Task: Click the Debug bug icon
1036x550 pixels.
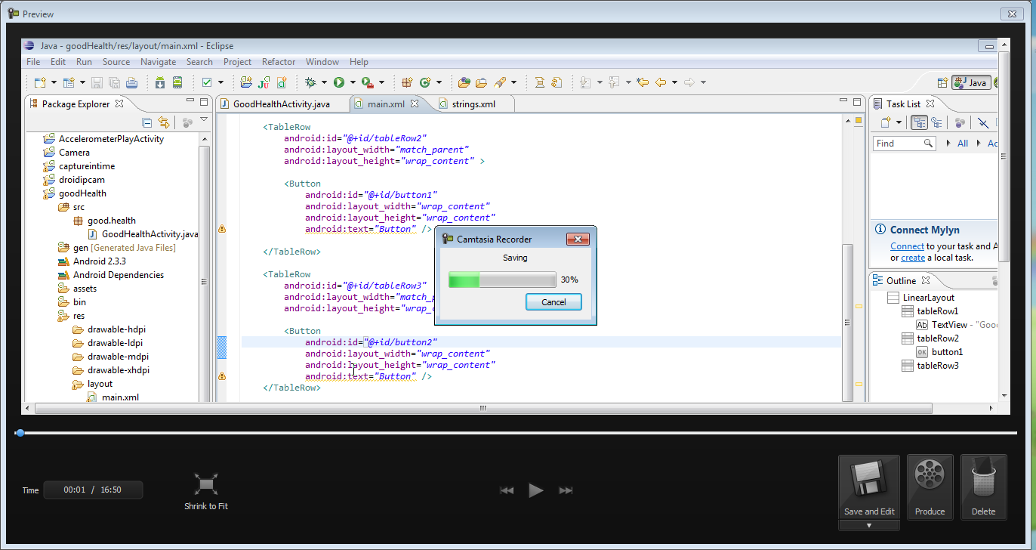Action: (310, 82)
